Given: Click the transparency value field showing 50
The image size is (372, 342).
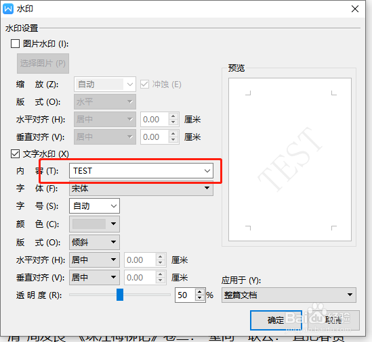Looking at the screenshot, I should [185, 295].
